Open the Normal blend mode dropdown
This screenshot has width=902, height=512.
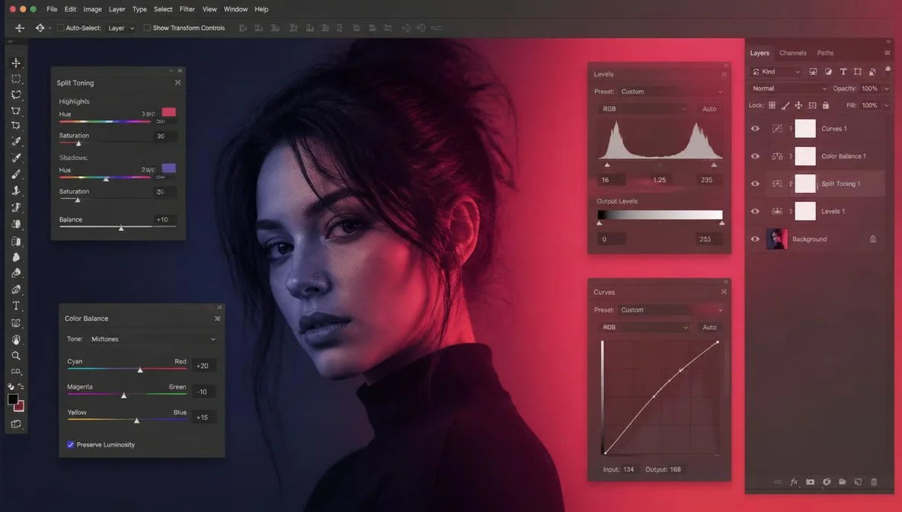click(x=788, y=88)
